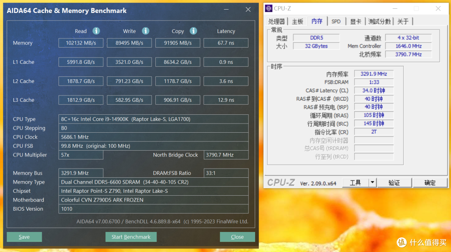The width and height of the screenshot is (451, 252).
Task: Open the SPD tab in CPU-Z
Action: (x=336, y=21)
